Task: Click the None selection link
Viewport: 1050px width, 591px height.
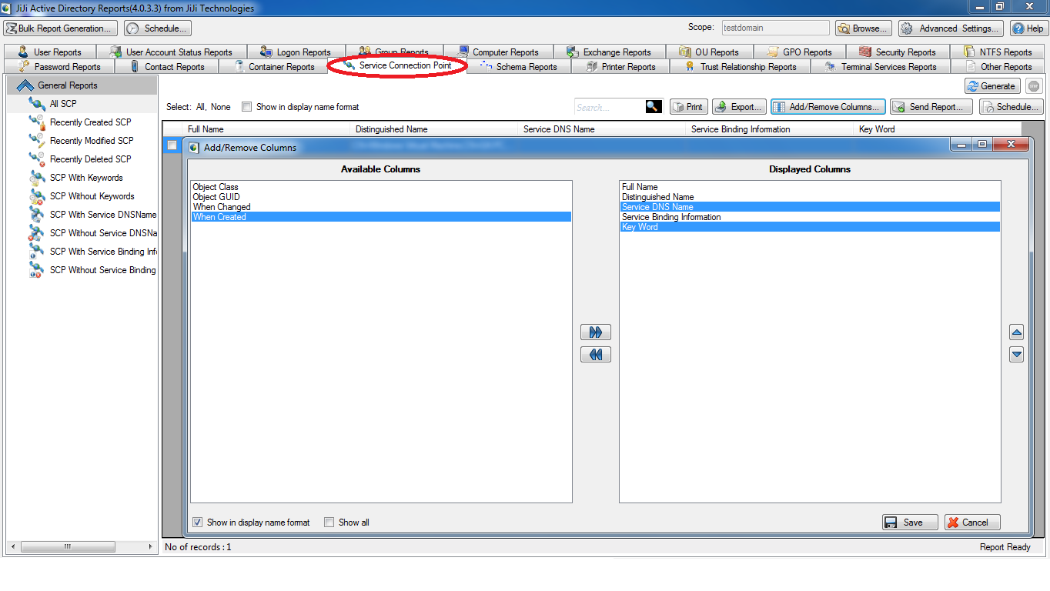Action: (x=221, y=107)
